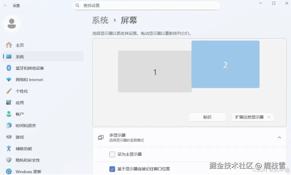Screen dimensions: 291x175
Task: Collapse the 多显示器 section chevron
Action: coord(279,137)
